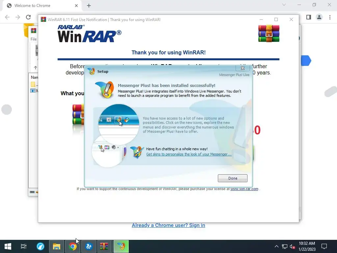Open Chrome tab search chevron
The image size is (337, 253).
[x=284, y=5]
